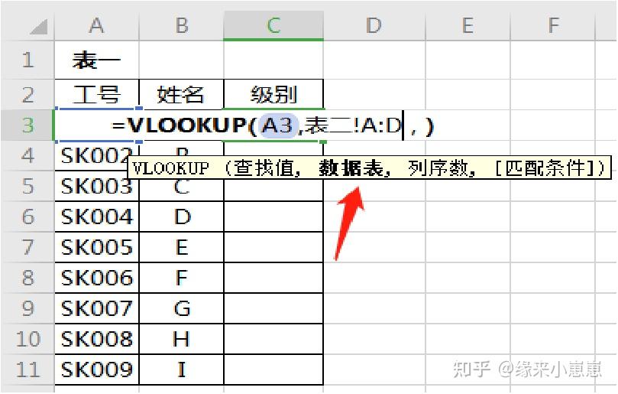
Task: Click name cell G in row 9
Action: [x=181, y=308]
